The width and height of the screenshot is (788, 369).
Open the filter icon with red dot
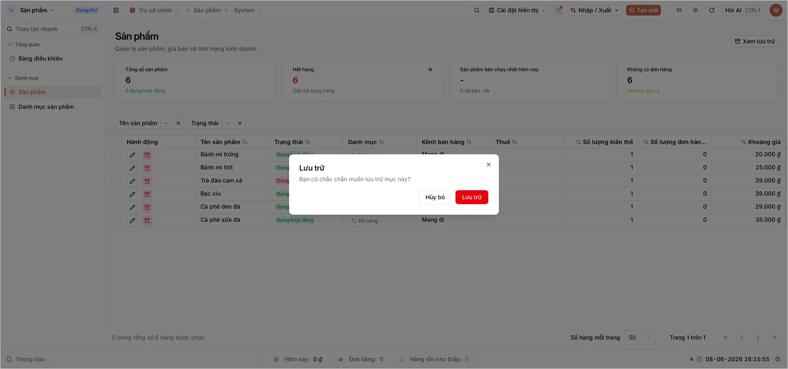(x=558, y=10)
